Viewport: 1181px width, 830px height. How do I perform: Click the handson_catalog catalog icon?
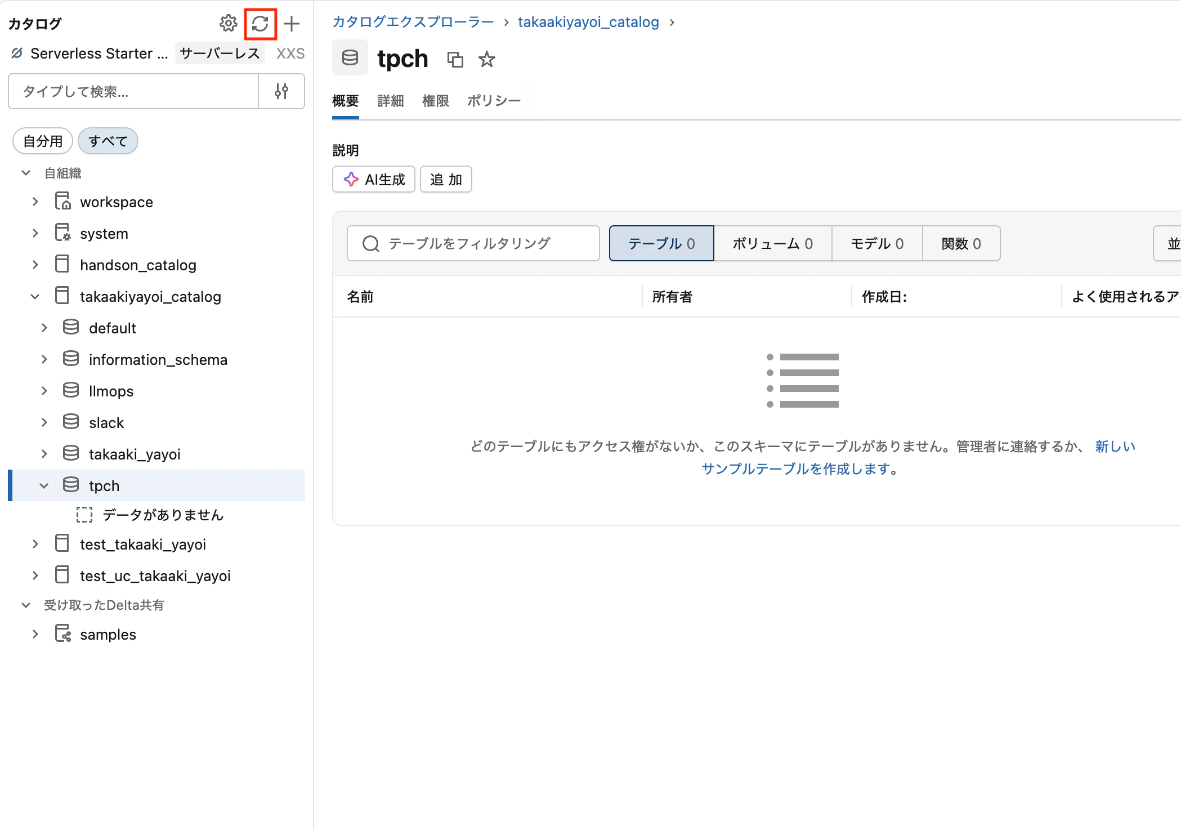[62, 264]
